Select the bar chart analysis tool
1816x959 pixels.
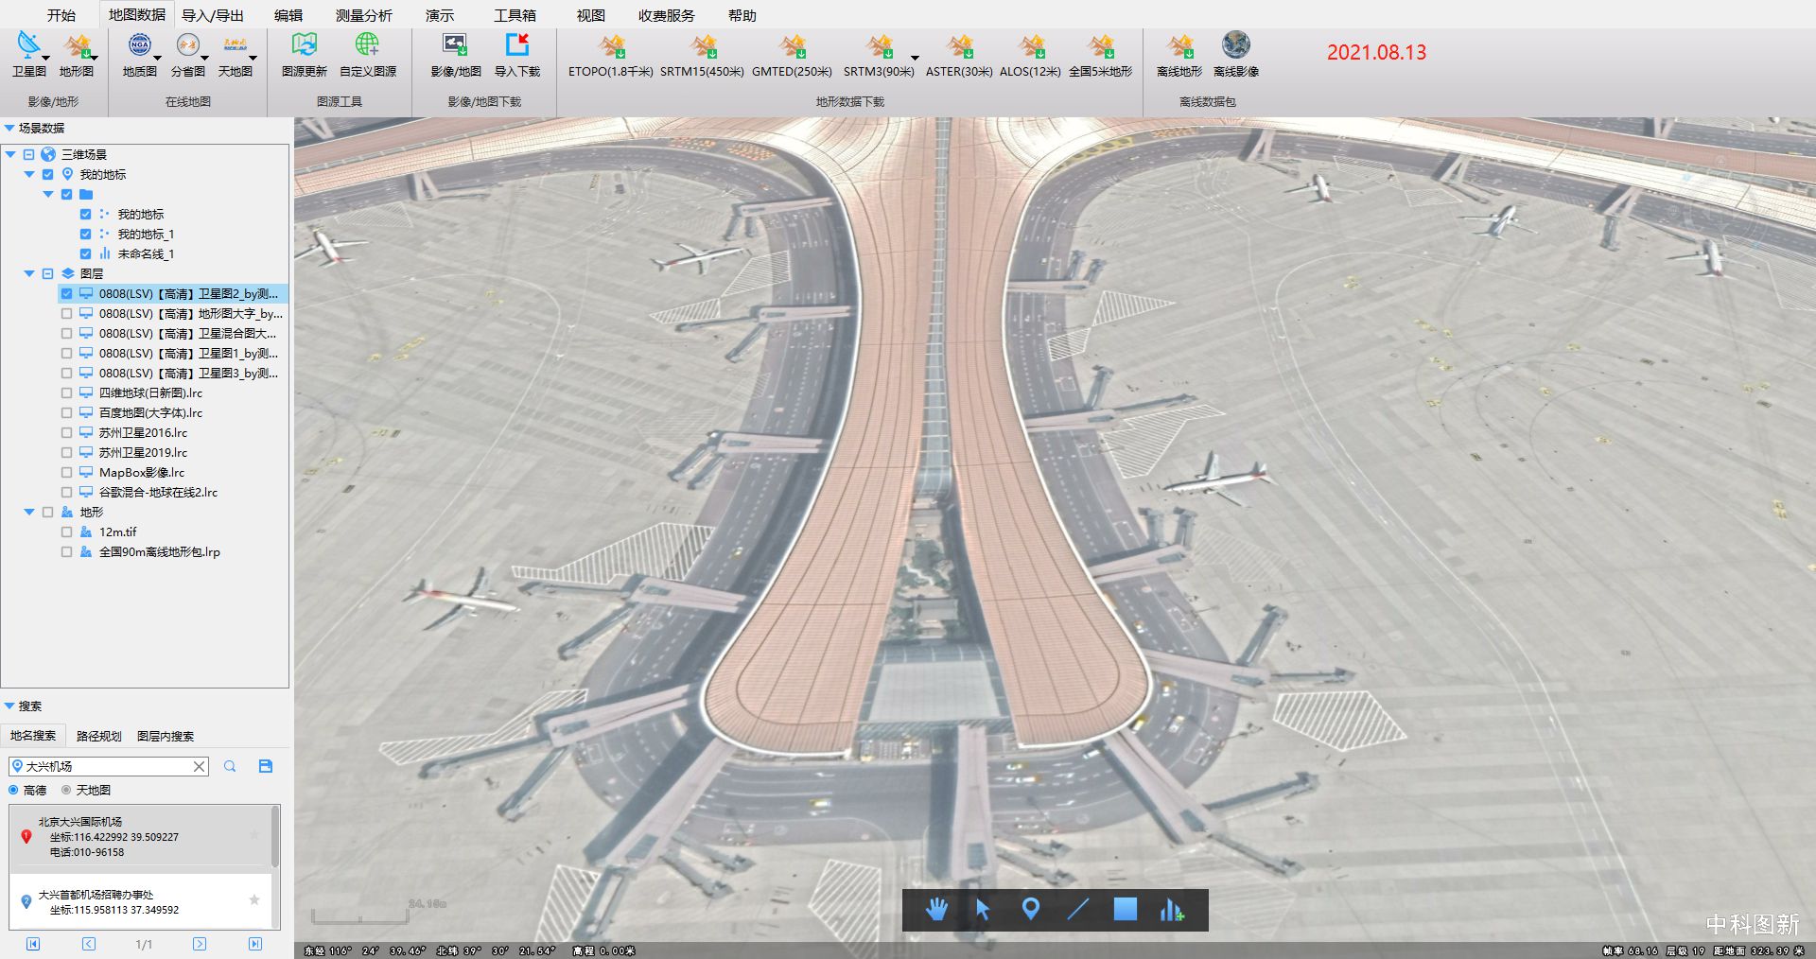point(1171,910)
